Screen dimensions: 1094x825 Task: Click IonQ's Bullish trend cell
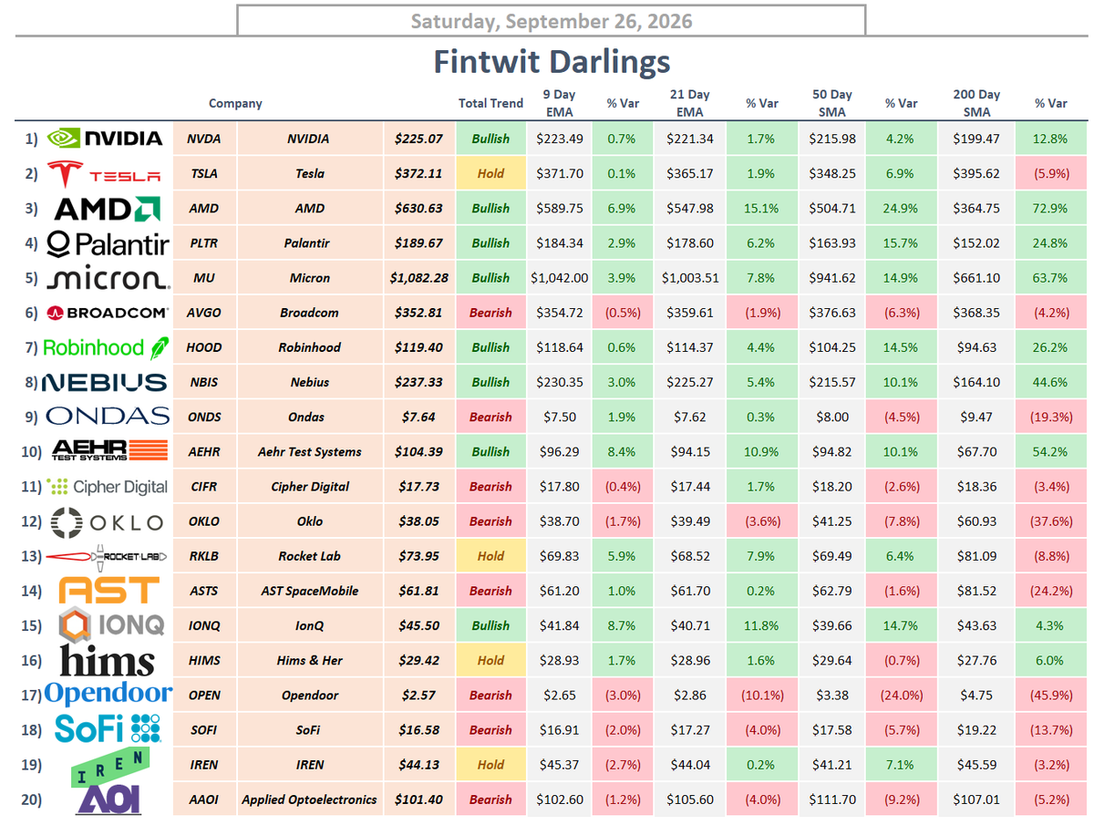tap(490, 625)
